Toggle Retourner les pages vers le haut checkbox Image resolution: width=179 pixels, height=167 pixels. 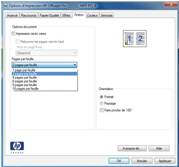[18, 42]
